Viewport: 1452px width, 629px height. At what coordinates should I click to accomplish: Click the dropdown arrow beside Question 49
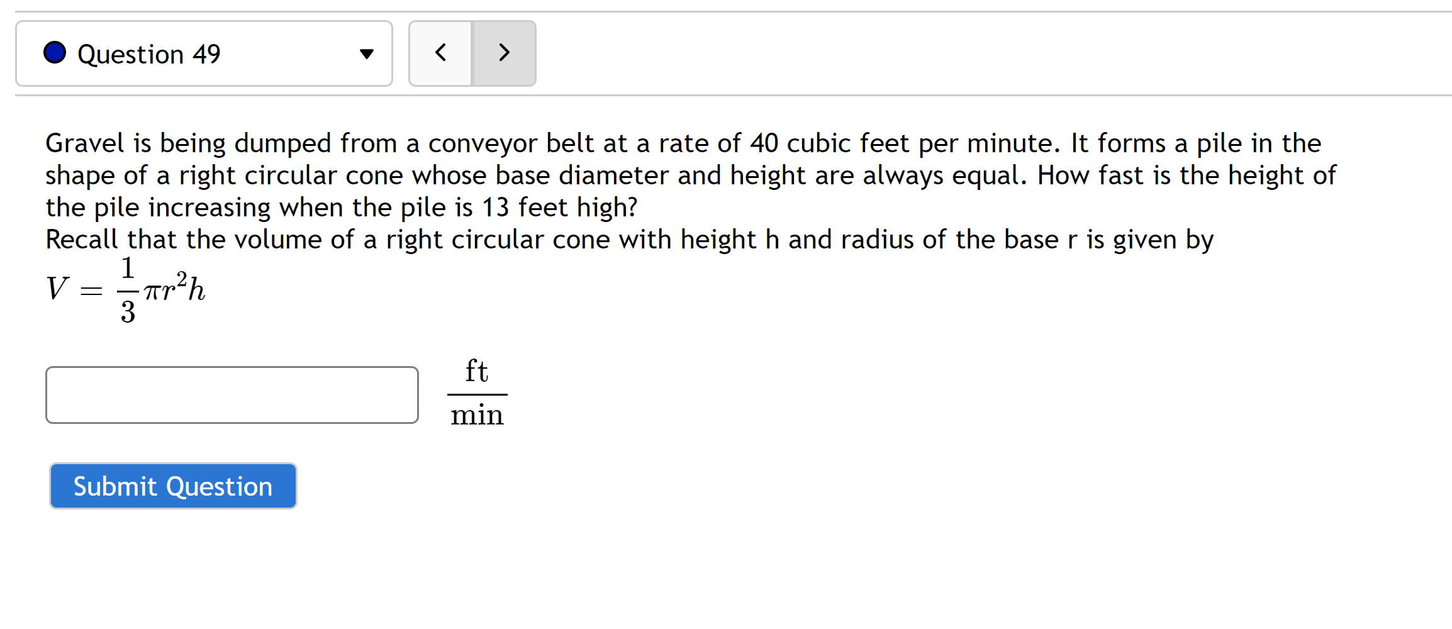point(367,53)
